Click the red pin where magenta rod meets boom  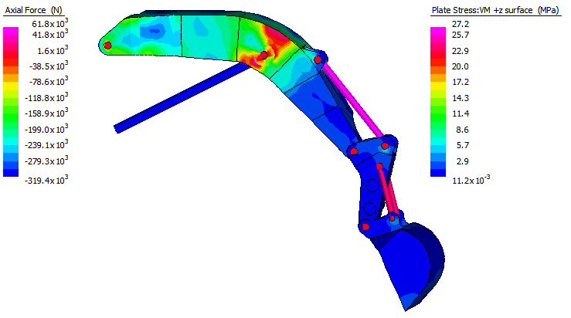[x=318, y=59]
